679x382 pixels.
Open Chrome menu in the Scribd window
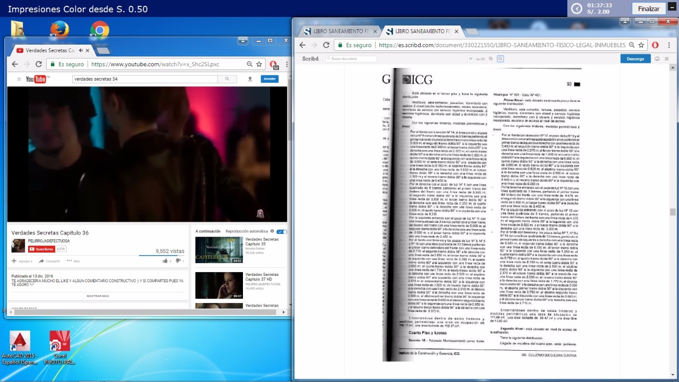point(669,45)
